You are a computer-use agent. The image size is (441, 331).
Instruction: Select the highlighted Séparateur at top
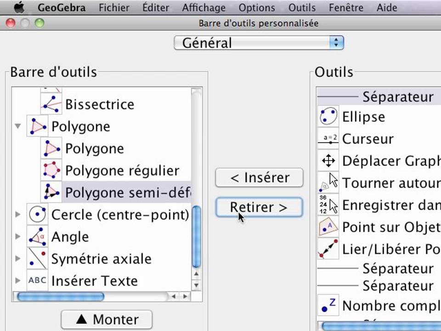(379, 97)
